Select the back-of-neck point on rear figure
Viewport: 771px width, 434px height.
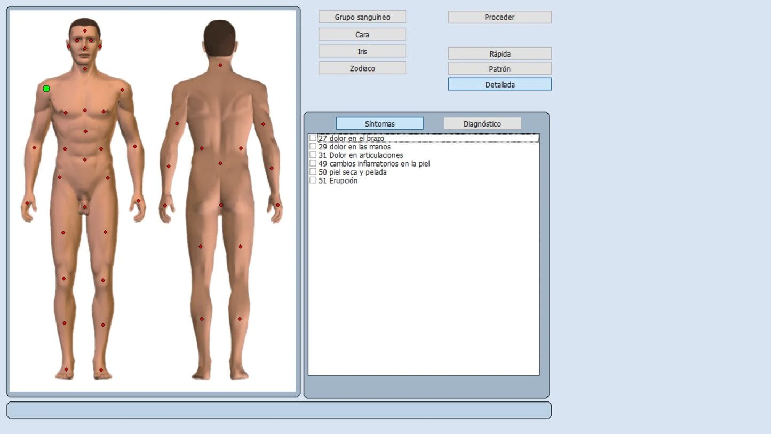tap(220, 65)
